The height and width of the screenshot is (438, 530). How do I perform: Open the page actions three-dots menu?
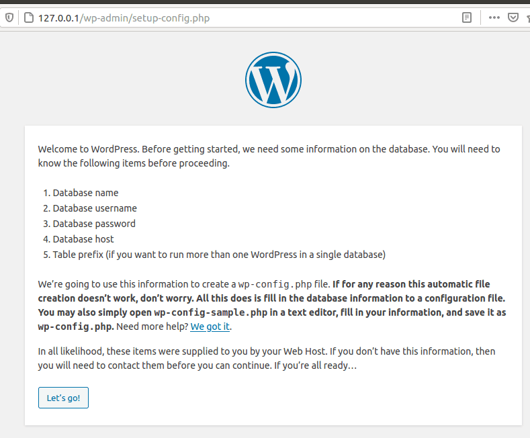[x=494, y=18]
